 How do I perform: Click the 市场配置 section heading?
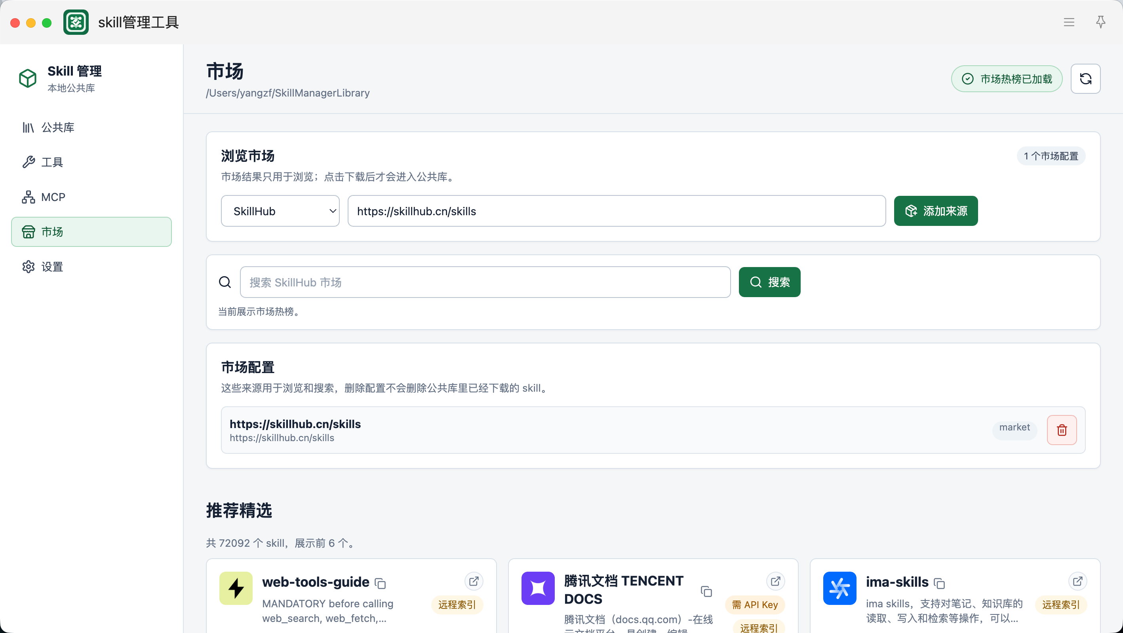247,367
